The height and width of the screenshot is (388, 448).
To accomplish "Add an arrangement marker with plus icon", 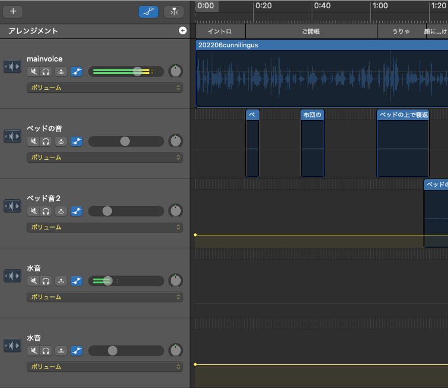I will (183, 31).
